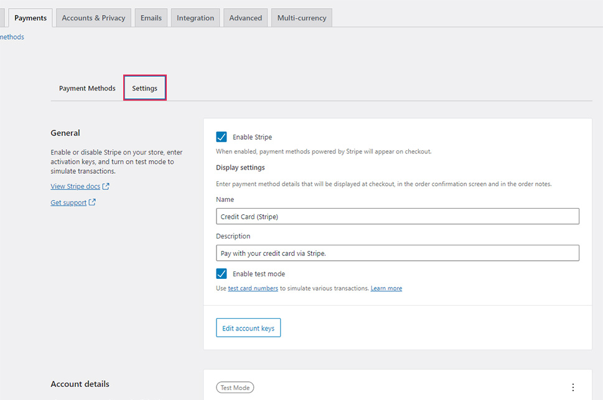Click the external-link icon beside Get support

[92, 202]
